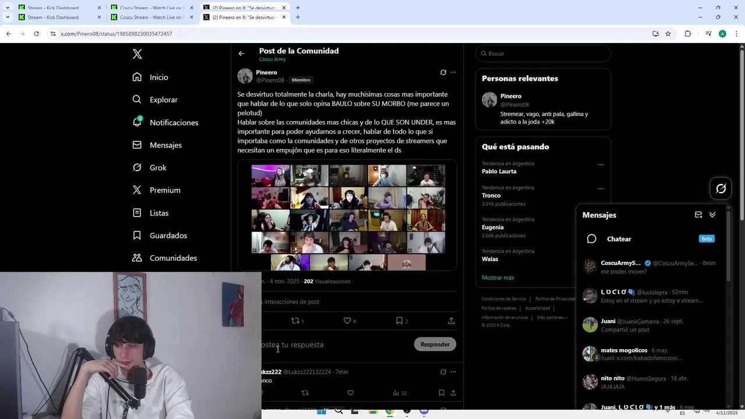Click the address bar URL
This screenshot has height=419, width=745.
tap(116, 34)
